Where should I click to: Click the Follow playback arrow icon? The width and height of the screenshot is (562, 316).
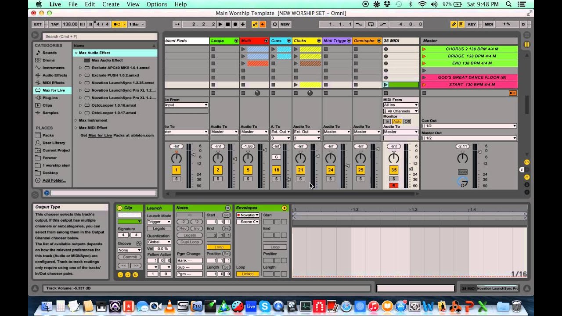click(176, 24)
